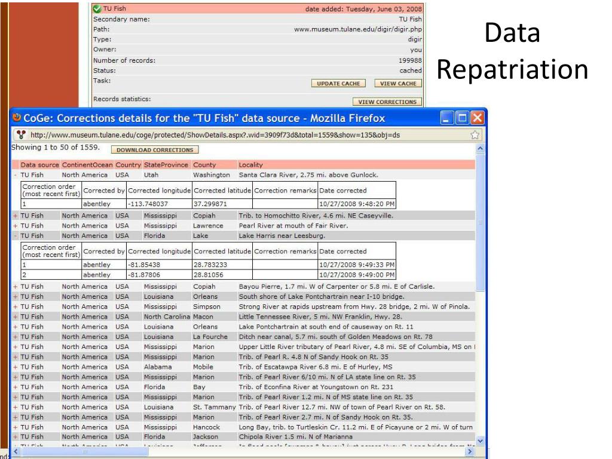Click the bookmark star in the address bar

click(x=475, y=135)
